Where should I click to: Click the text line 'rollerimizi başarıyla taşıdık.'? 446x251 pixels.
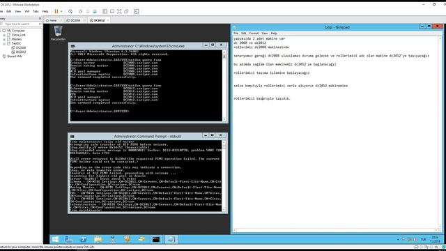click(x=262, y=98)
